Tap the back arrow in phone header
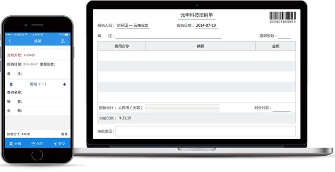 [10, 41]
